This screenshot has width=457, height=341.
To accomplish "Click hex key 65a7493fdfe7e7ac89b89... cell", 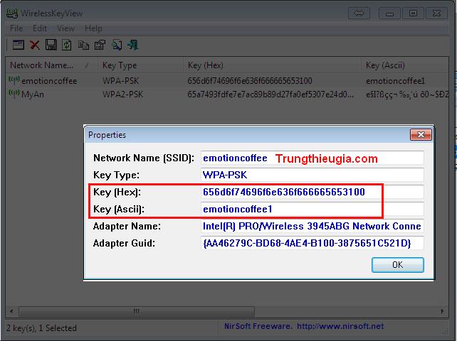I will tap(270, 94).
